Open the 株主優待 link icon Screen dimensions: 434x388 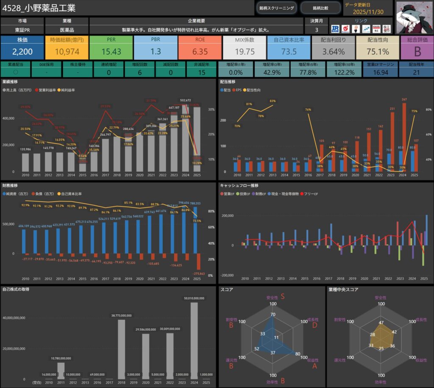386,29
